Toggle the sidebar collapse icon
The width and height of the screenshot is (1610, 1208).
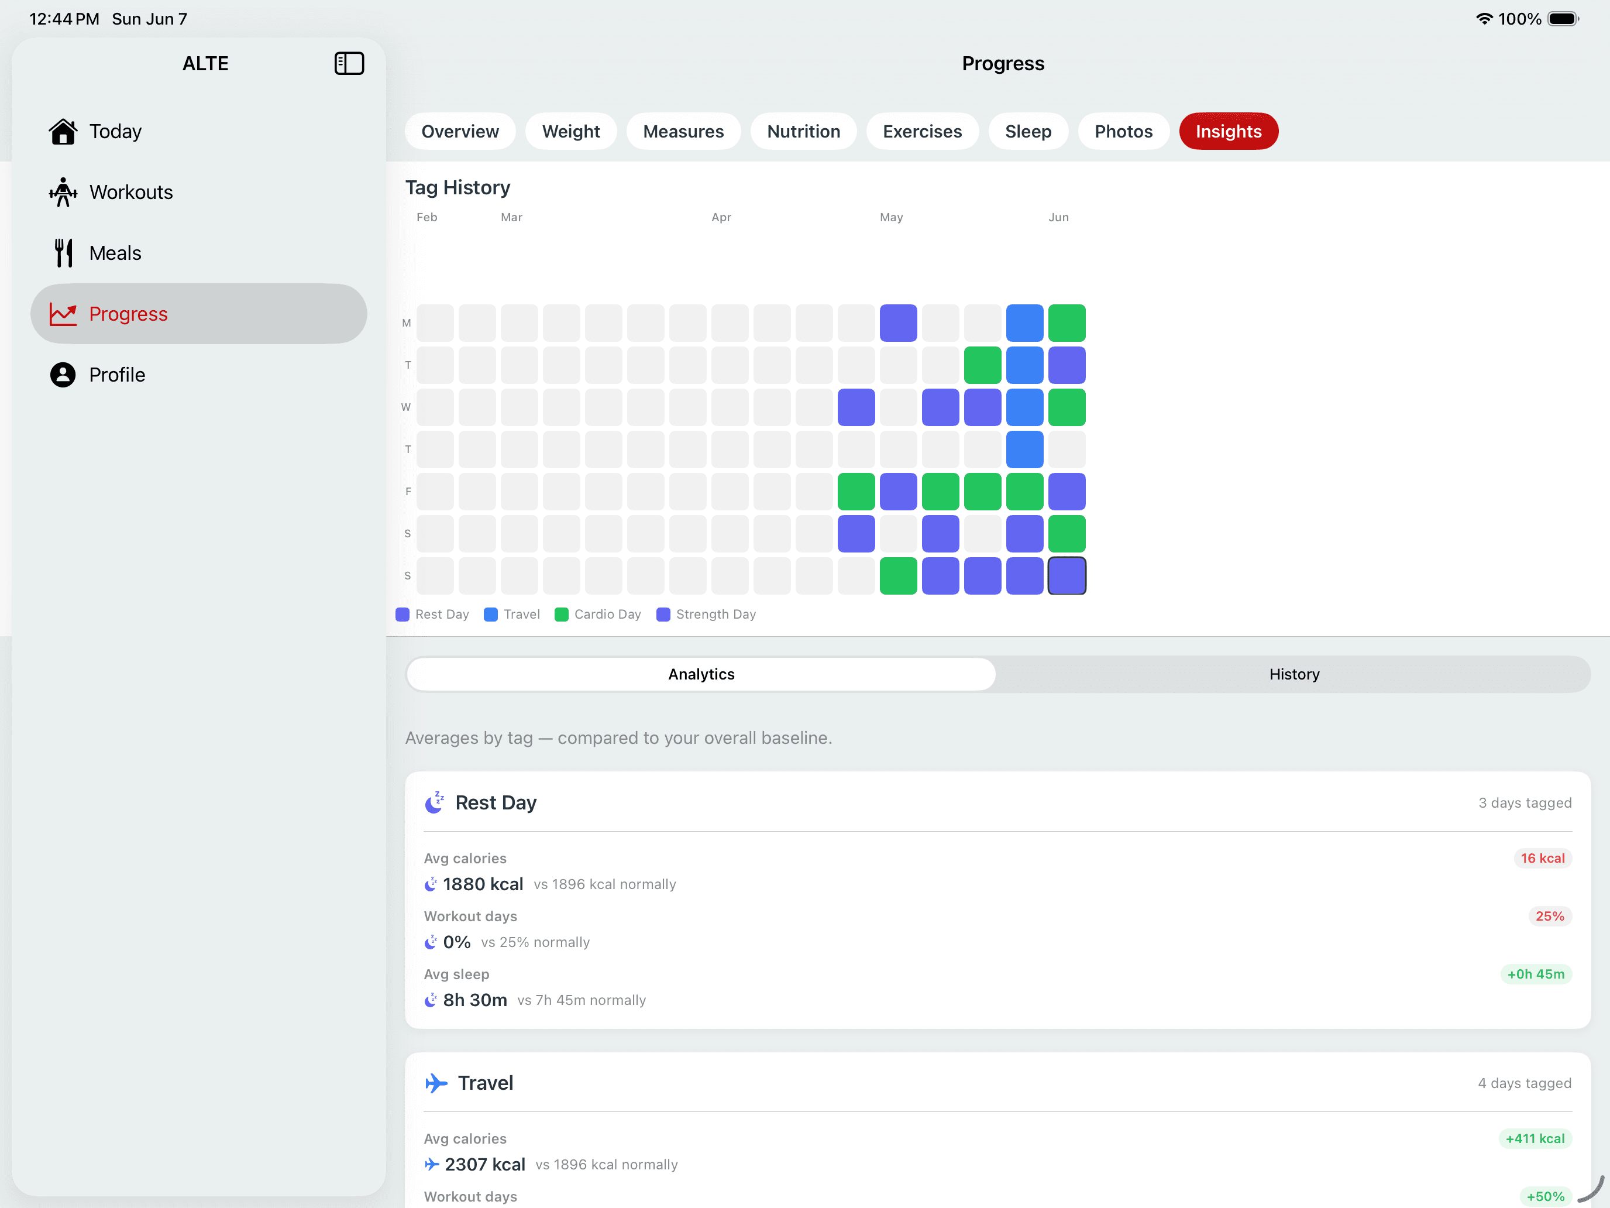349,63
